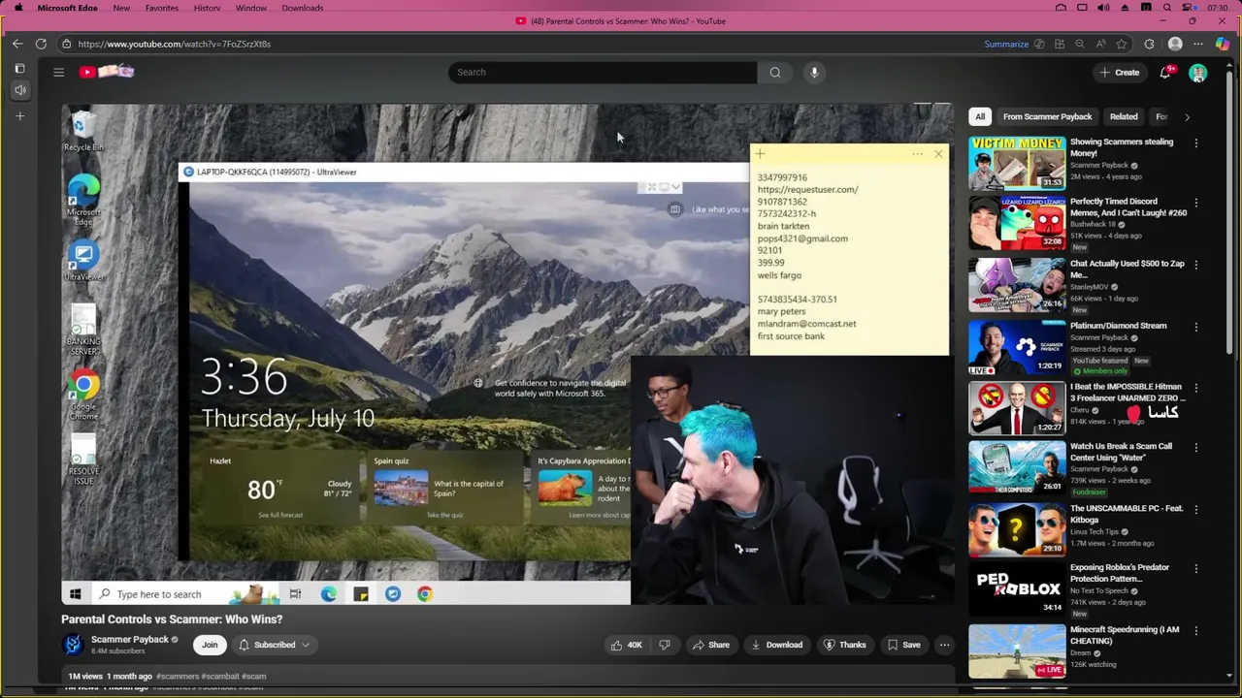Screen dimensions: 1242x698
Task: Open menu for Minecraft Speedrunning video
Action: point(1195,631)
